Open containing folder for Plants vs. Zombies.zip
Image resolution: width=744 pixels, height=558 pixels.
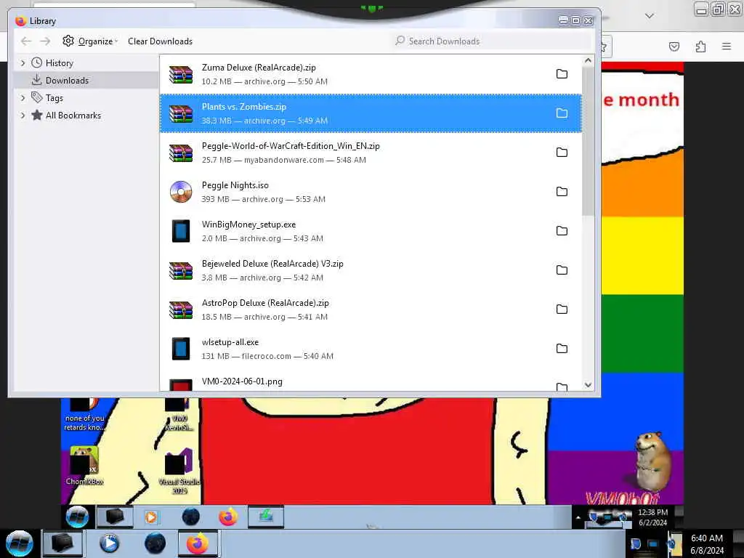[562, 113]
